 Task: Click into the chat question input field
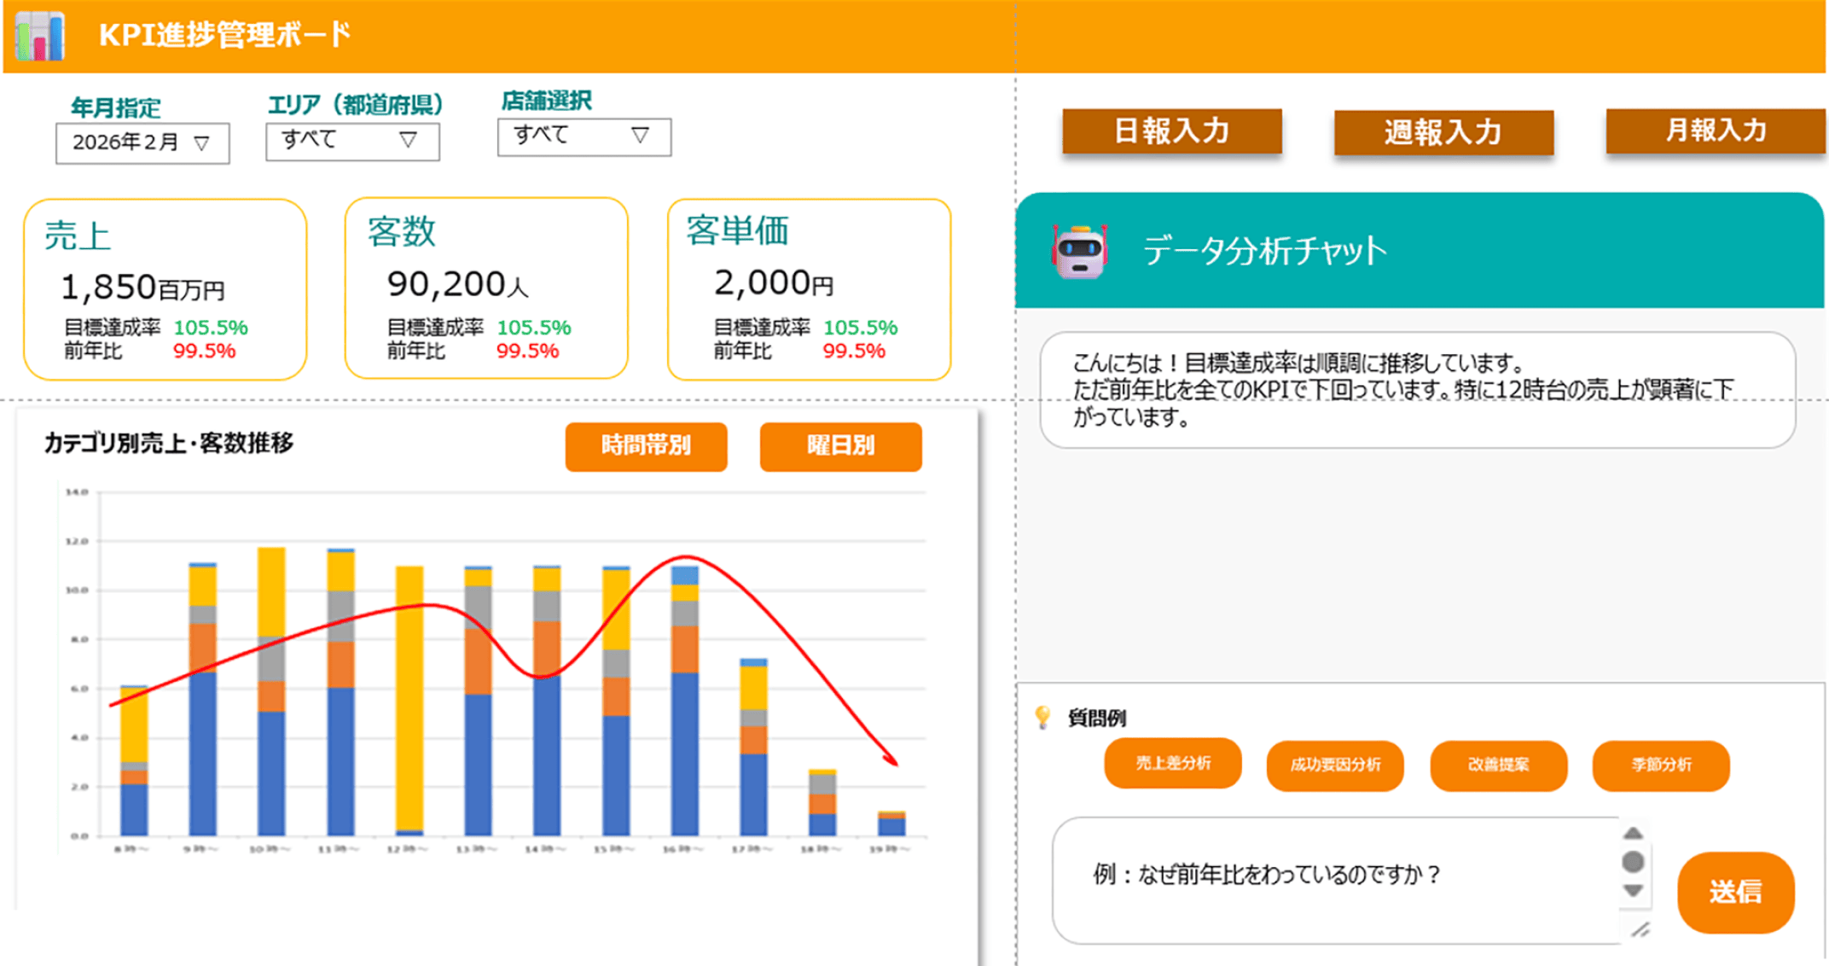pos(1335,881)
